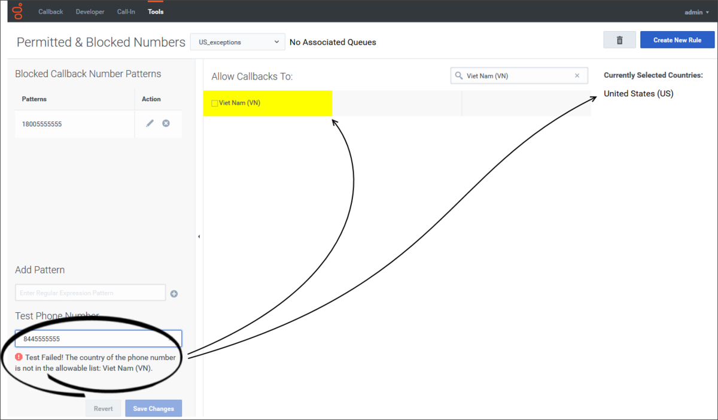Collapse the left panel with arrow handle
Screen dimensions: 718x420
(x=199, y=237)
